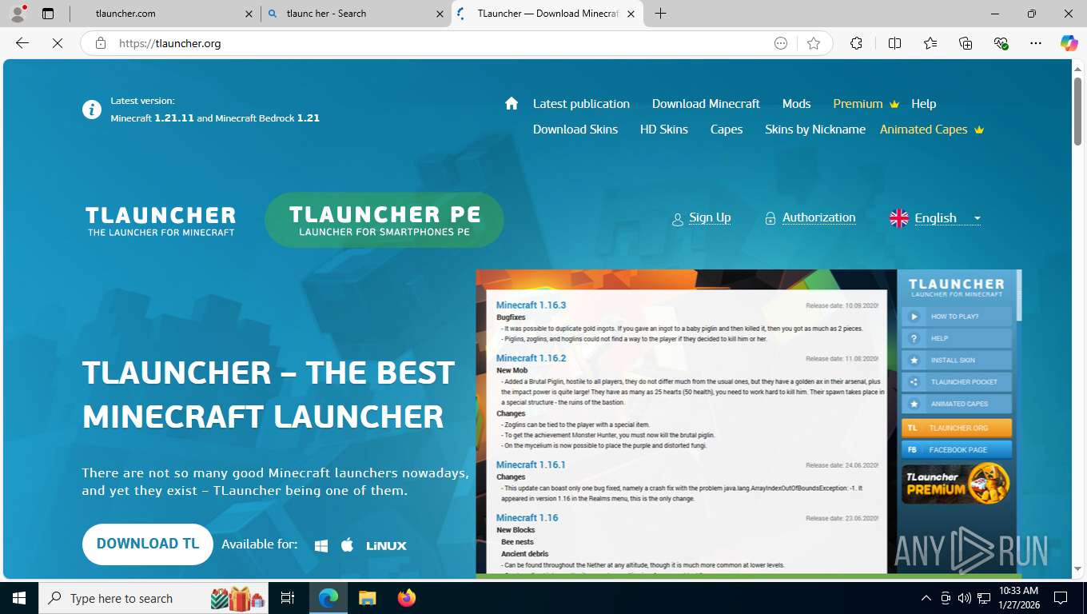Open the clock showing 10:33 AM
1087x614 pixels.
click(x=1018, y=598)
